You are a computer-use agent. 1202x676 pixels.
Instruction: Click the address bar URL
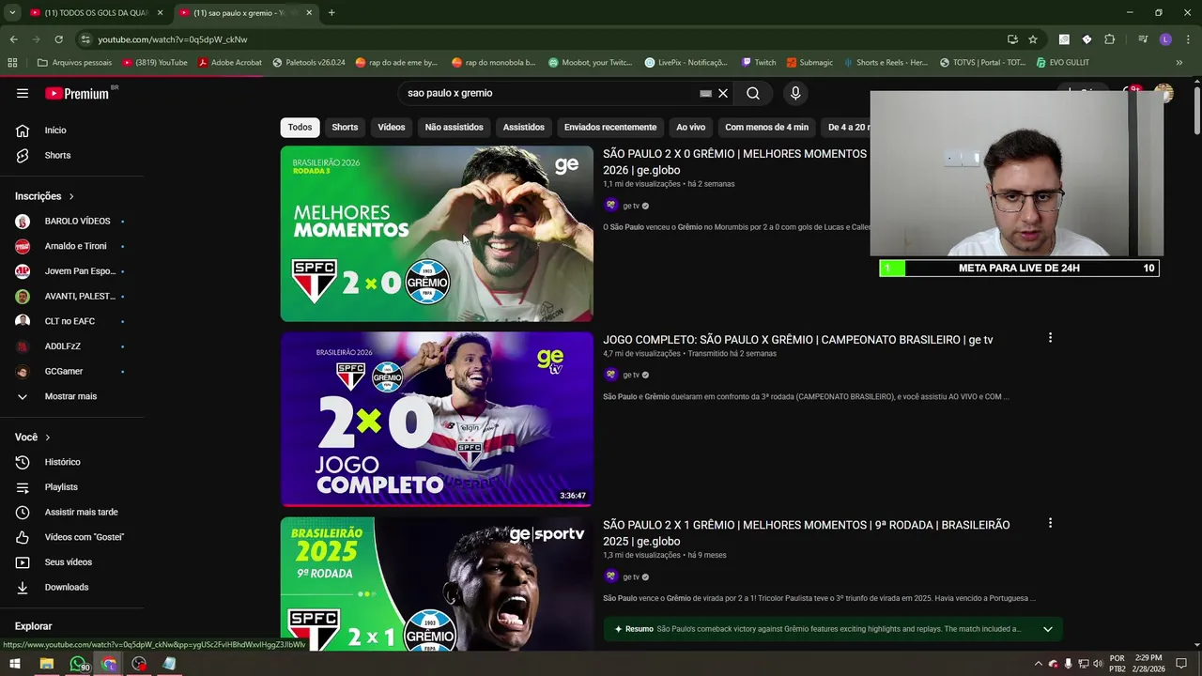[x=172, y=39]
